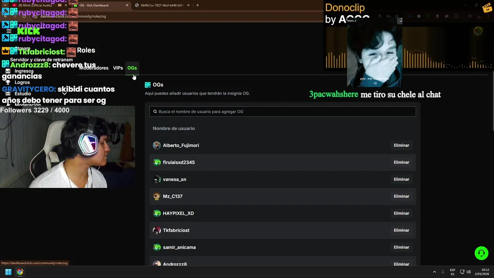Open the volume control in system tray
This screenshot has width=494, height=278.
(469, 272)
